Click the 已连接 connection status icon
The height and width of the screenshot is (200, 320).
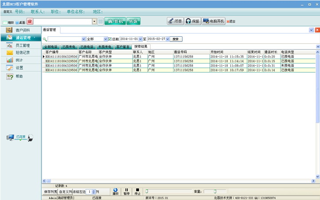point(20,137)
